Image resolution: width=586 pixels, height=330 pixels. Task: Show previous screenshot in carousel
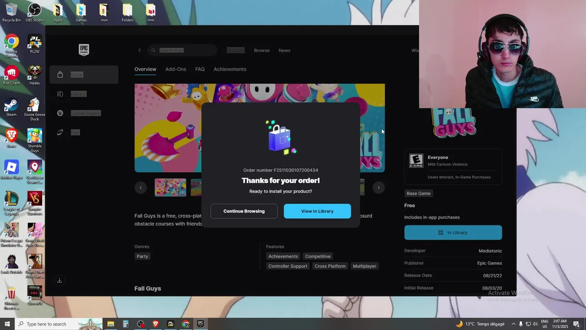[141, 187]
